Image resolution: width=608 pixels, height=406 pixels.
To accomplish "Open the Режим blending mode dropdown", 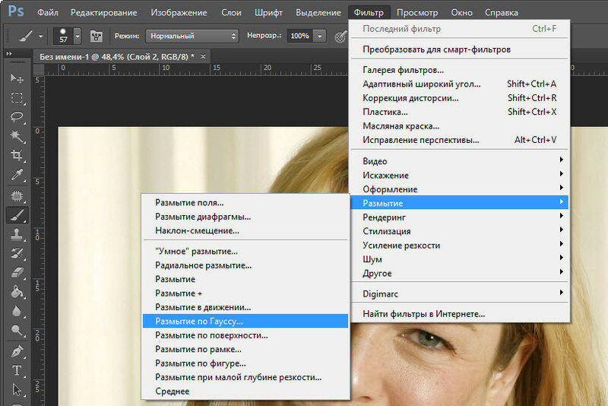I will pos(192,36).
